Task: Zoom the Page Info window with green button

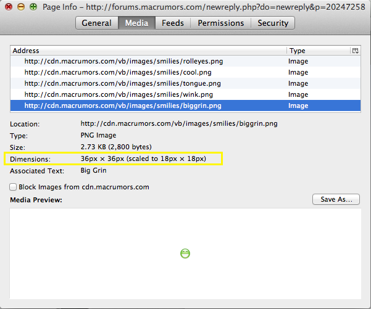Action: (x=33, y=7)
